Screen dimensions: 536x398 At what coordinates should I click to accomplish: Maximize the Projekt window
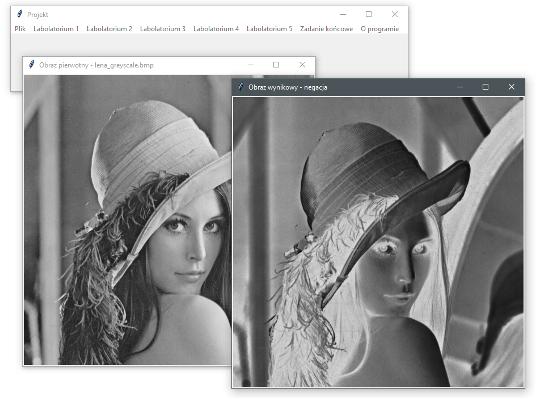tap(369, 14)
